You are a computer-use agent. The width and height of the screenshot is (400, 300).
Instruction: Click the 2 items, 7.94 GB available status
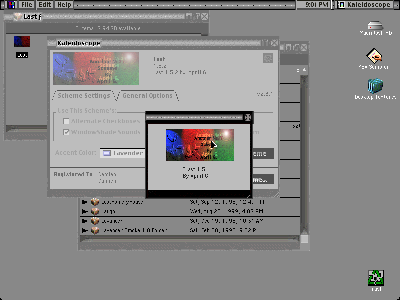click(108, 28)
